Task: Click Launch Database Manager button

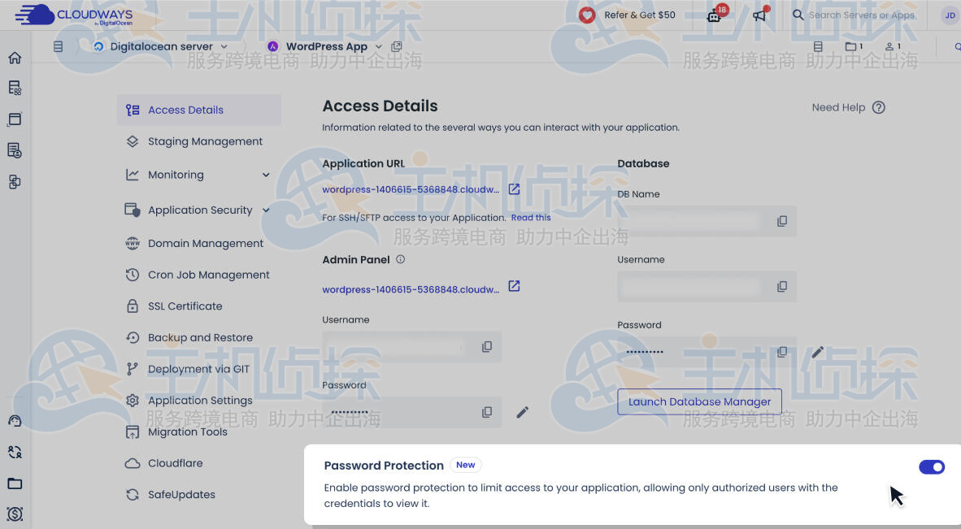Action: [699, 401]
